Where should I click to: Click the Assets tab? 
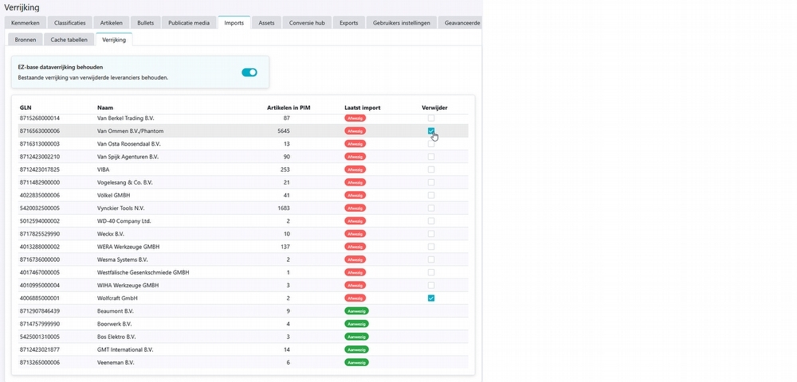(x=266, y=23)
